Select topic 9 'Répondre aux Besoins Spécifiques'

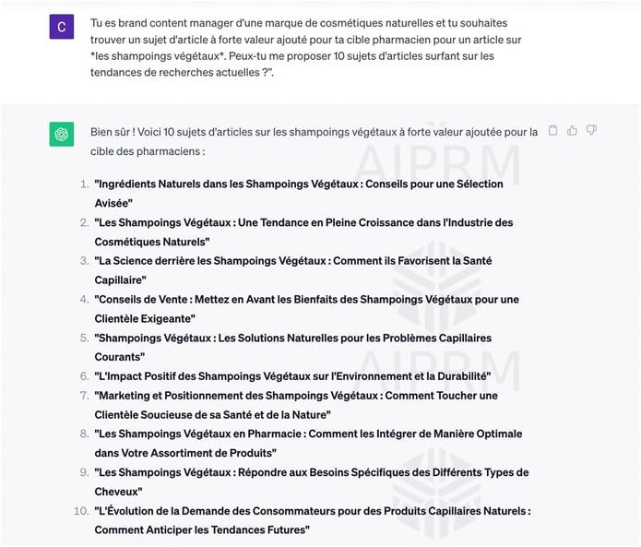pos(312,482)
